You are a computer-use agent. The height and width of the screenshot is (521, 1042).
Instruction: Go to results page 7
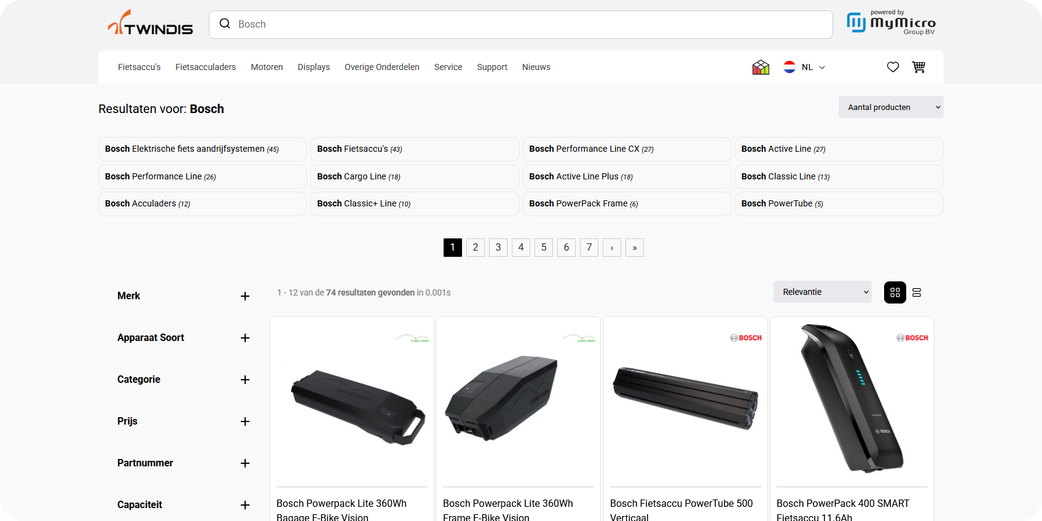click(x=589, y=248)
